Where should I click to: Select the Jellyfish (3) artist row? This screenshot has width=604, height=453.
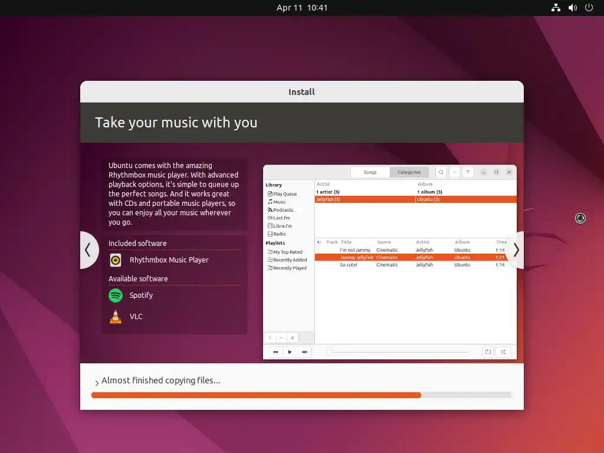click(x=365, y=199)
